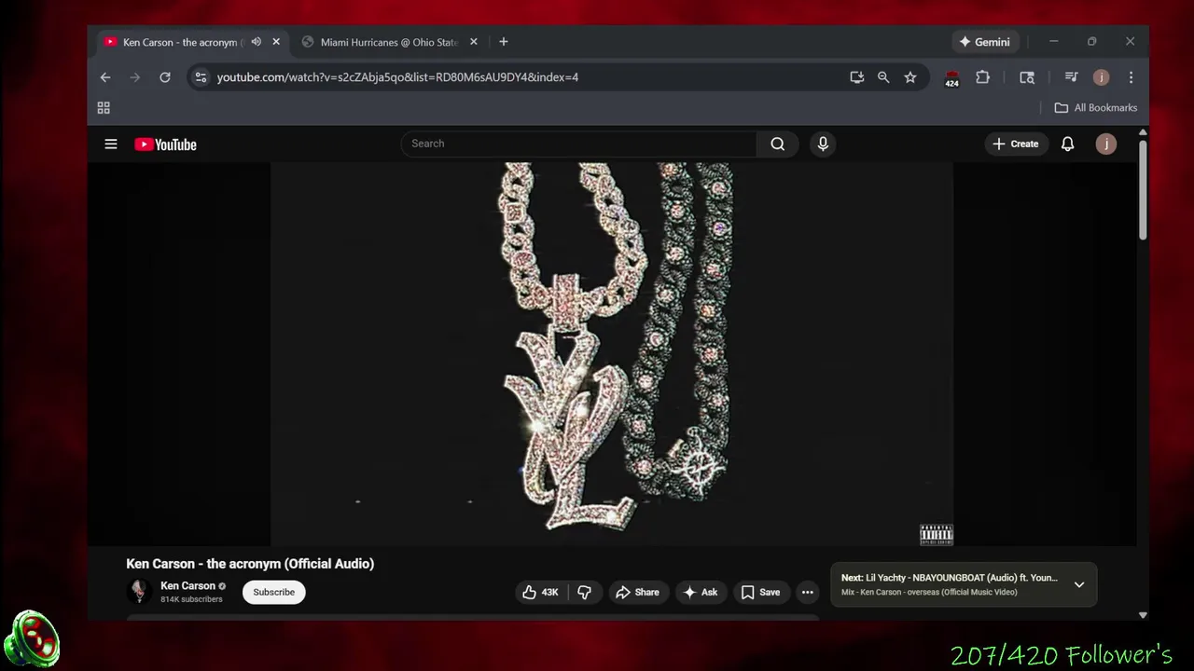Open more actions ellipsis next to Save
Viewport: 1194px width, 671px height.
coord(808,592)
